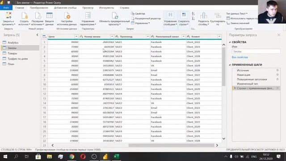Screen dimensions: 286x161
Task: Collapse the СВОЙСТВА section
Action: [x=230, y=42]
